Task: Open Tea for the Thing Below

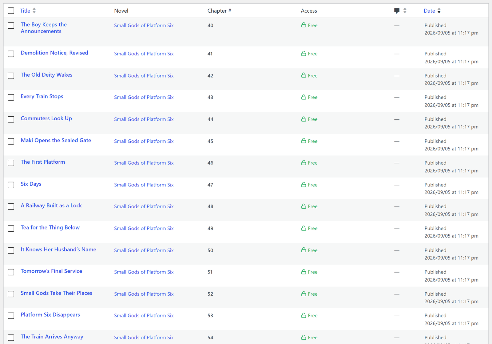Action: [50, 227]
